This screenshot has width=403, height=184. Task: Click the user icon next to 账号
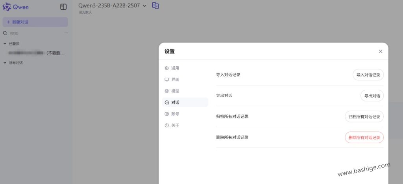click(166, 114)
